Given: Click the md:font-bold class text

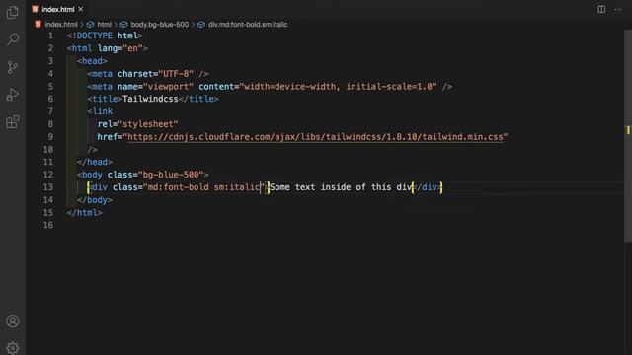Looking at the screenshot, I should pos(178,187).
